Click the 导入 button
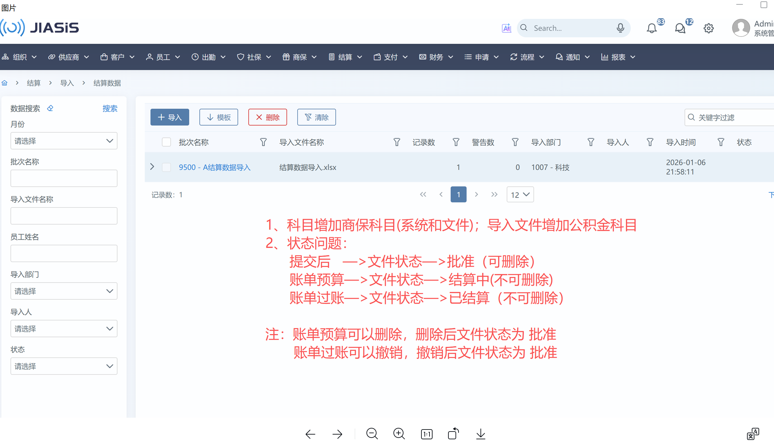 tap(170, 117)
